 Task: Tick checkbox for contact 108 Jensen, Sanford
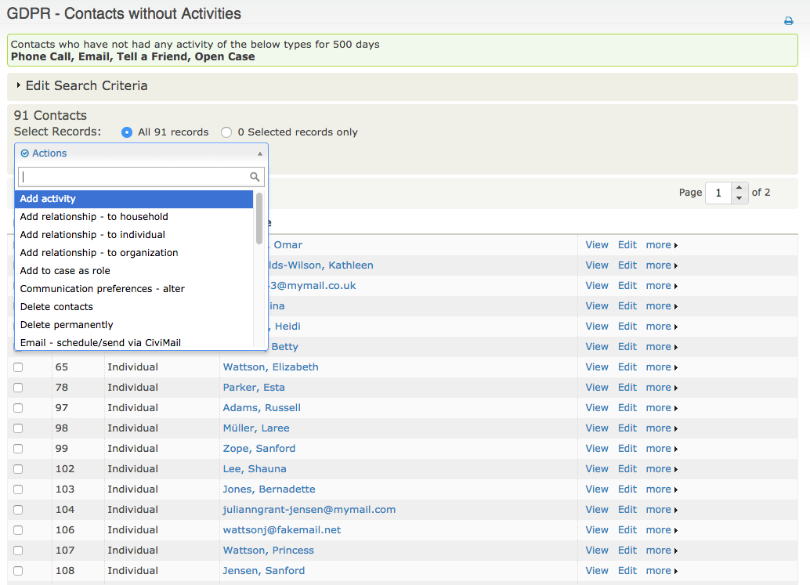[18, 571]
